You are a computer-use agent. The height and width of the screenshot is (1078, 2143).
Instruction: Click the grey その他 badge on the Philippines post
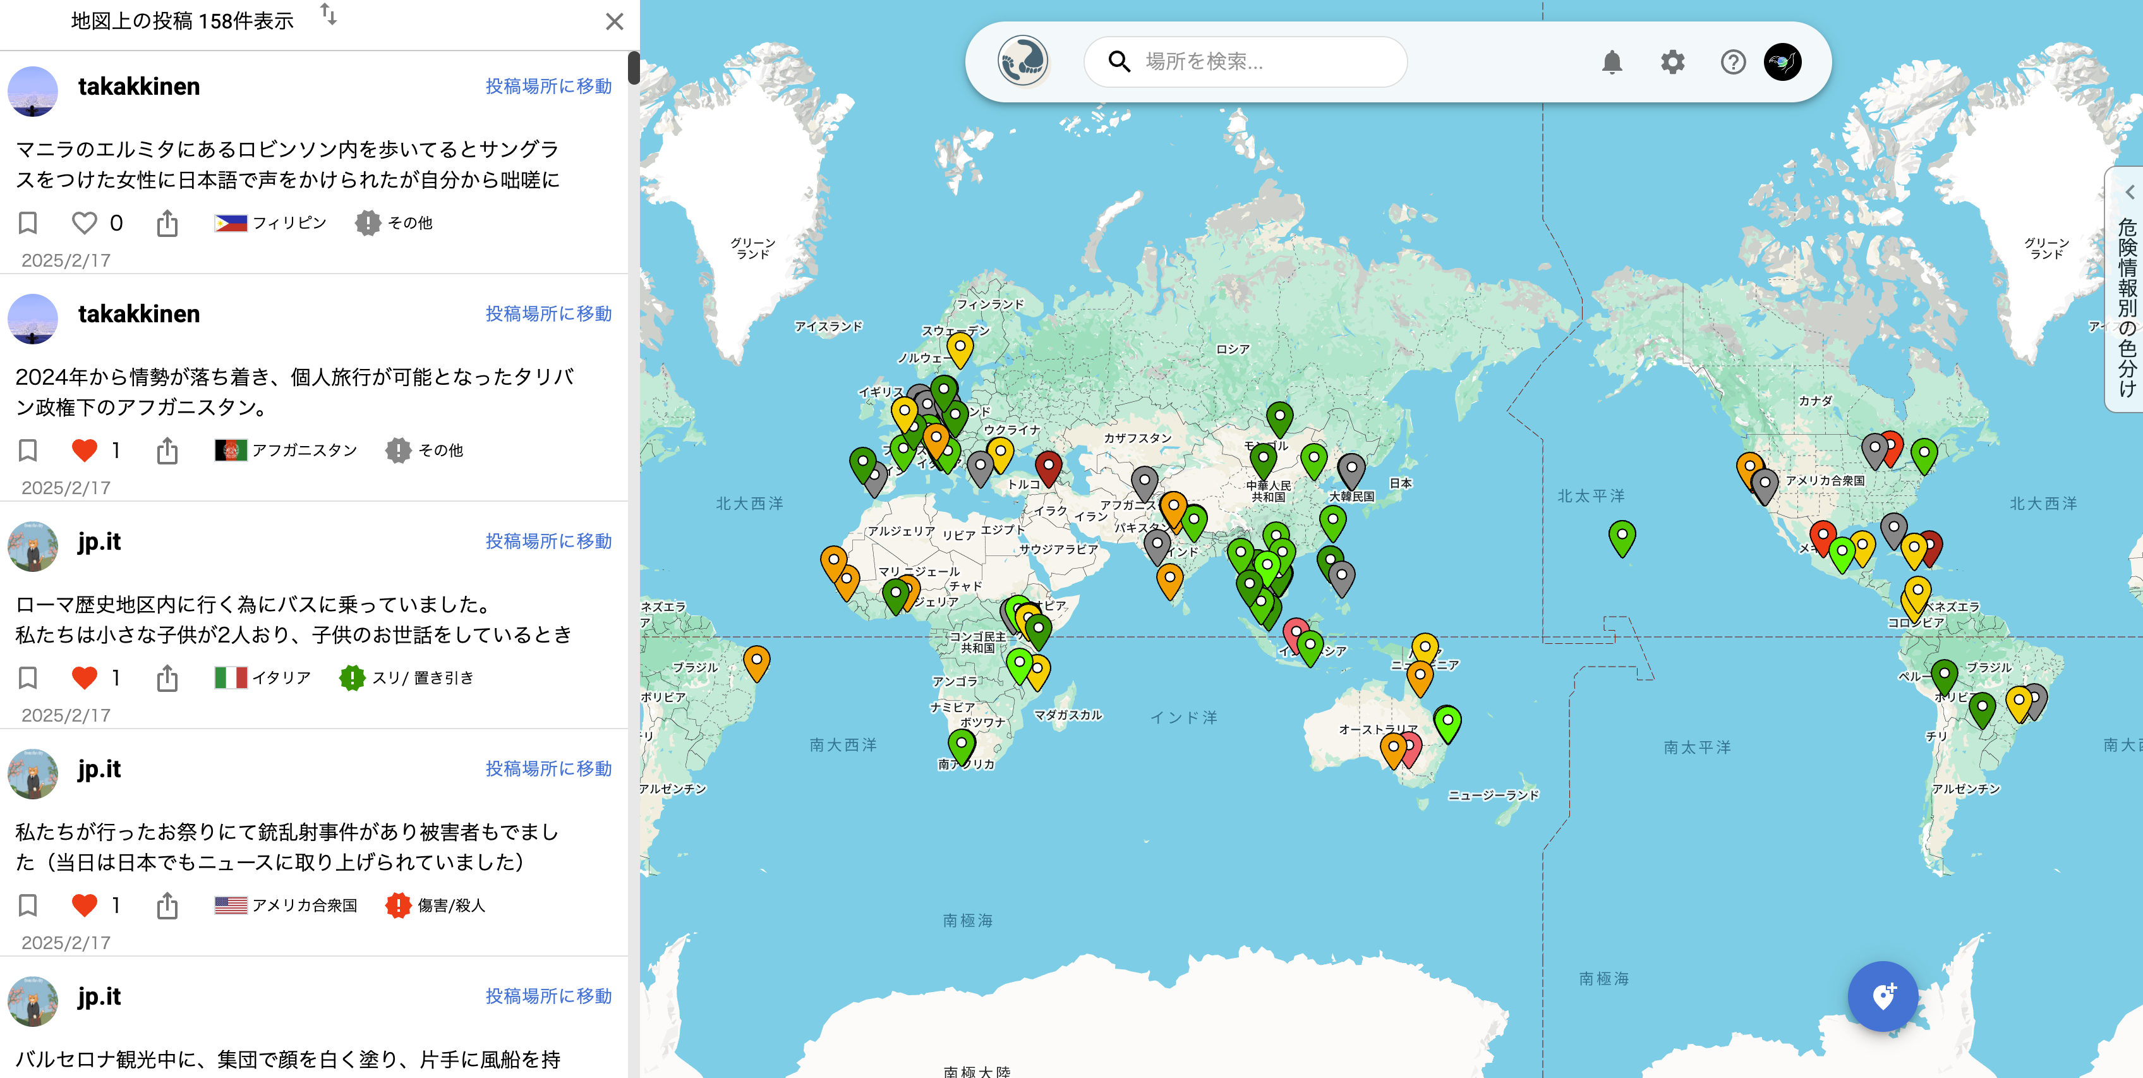coord(368,223)
